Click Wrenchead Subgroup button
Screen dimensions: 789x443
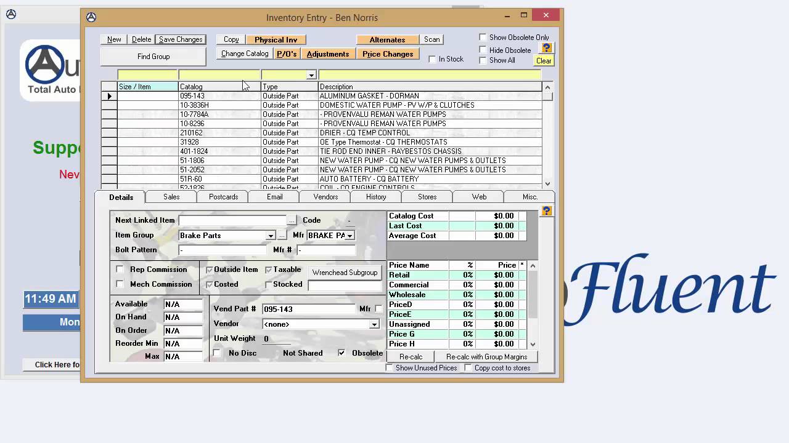[x=345, y=273]
